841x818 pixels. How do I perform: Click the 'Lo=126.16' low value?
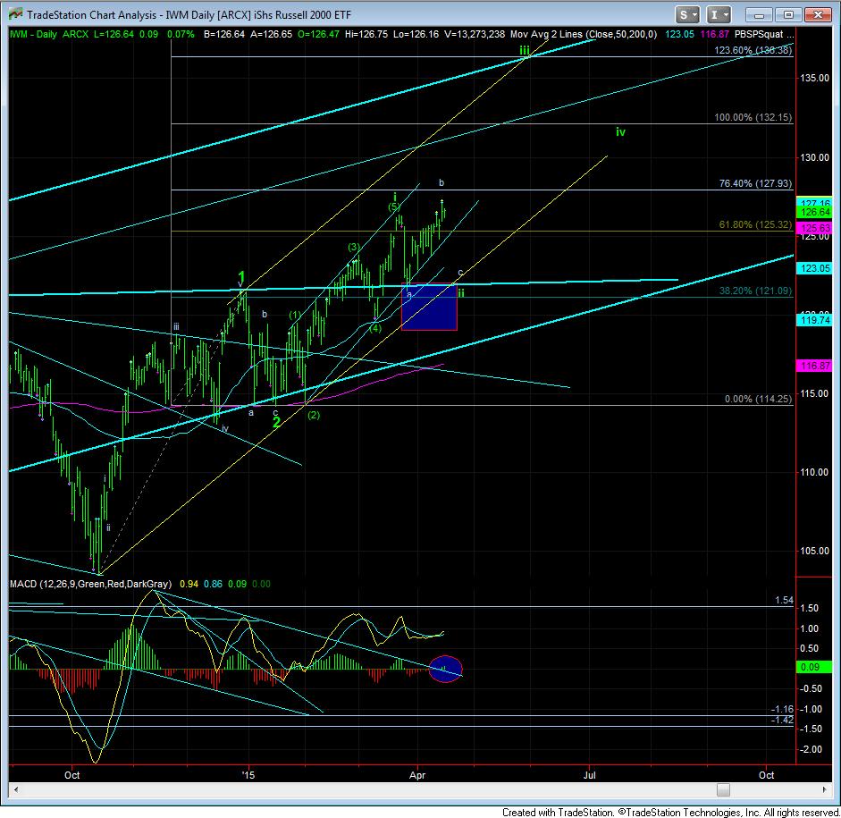[416, 34]
